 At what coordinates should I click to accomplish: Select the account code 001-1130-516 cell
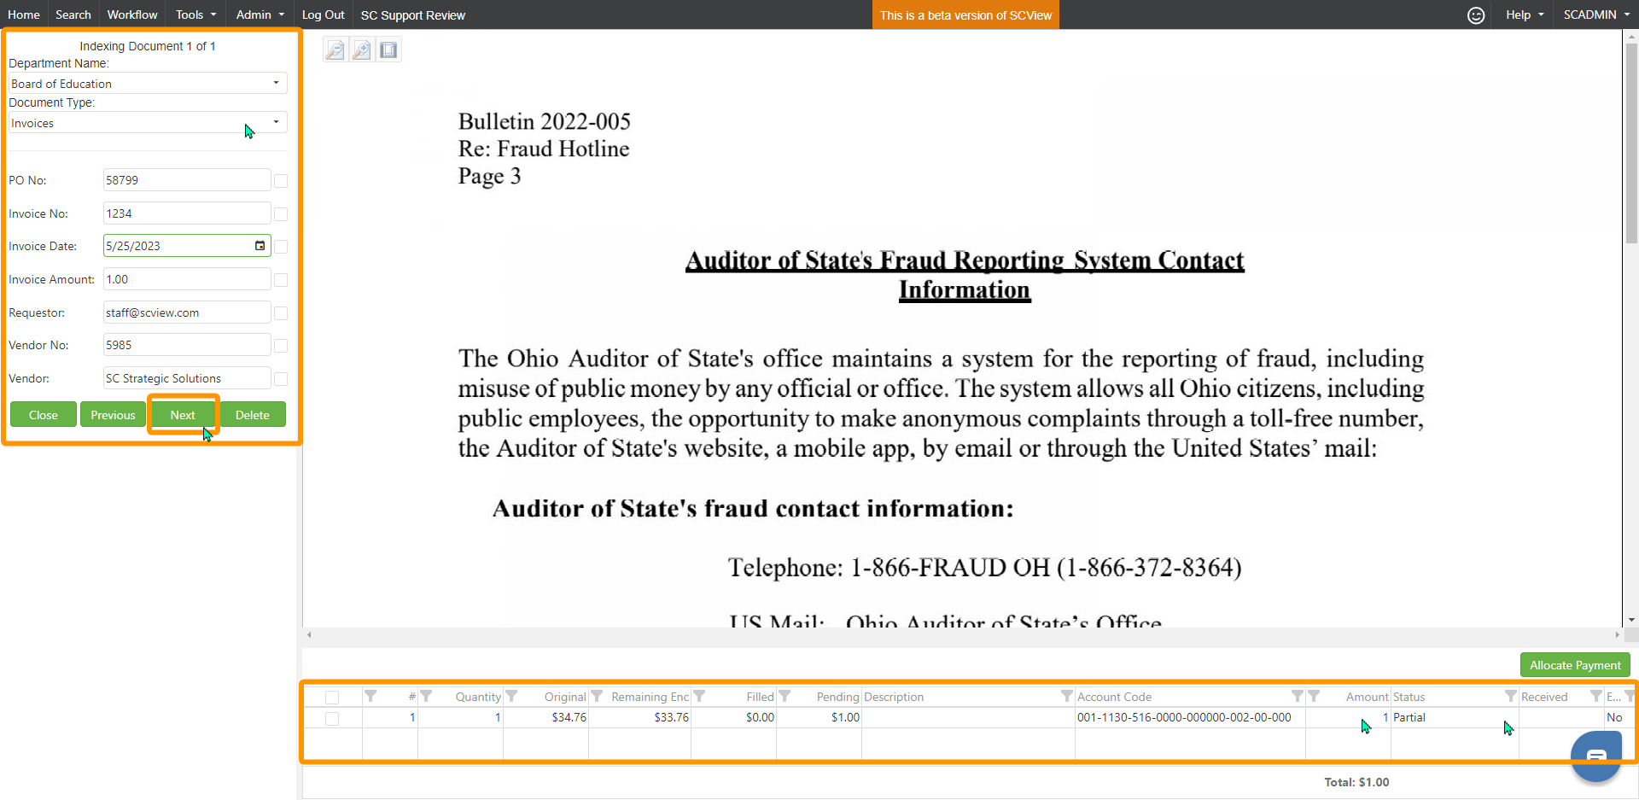click(x=1190, y=718)
